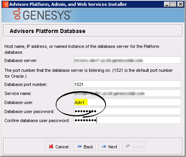Click the 'Database server:' label
Screen dimensions: 186x157
pos(21,60)
